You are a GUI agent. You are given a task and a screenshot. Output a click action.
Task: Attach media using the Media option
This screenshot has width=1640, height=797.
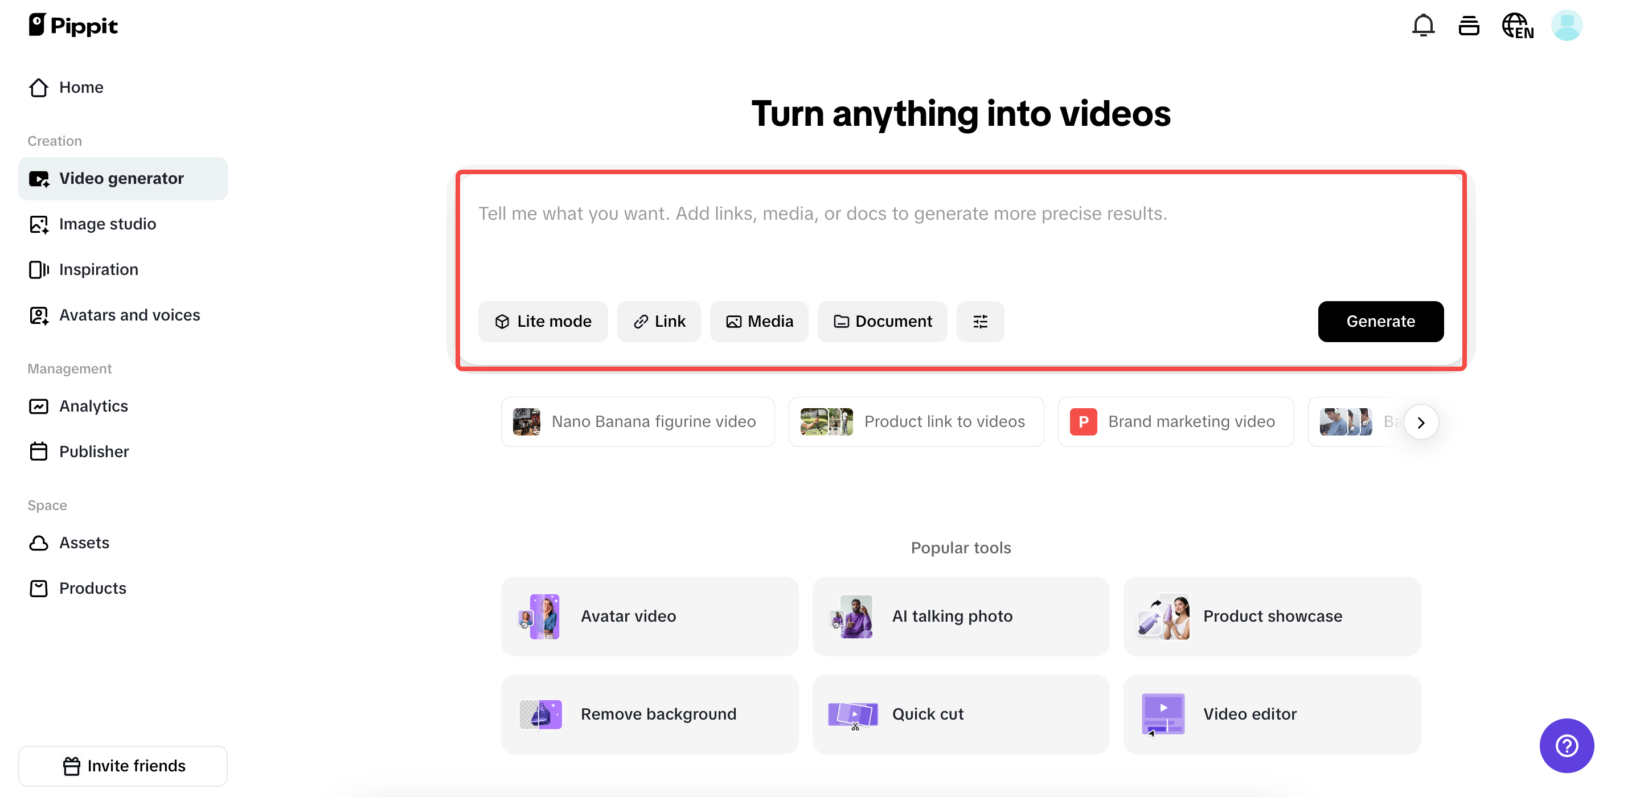tap(759, 322)
